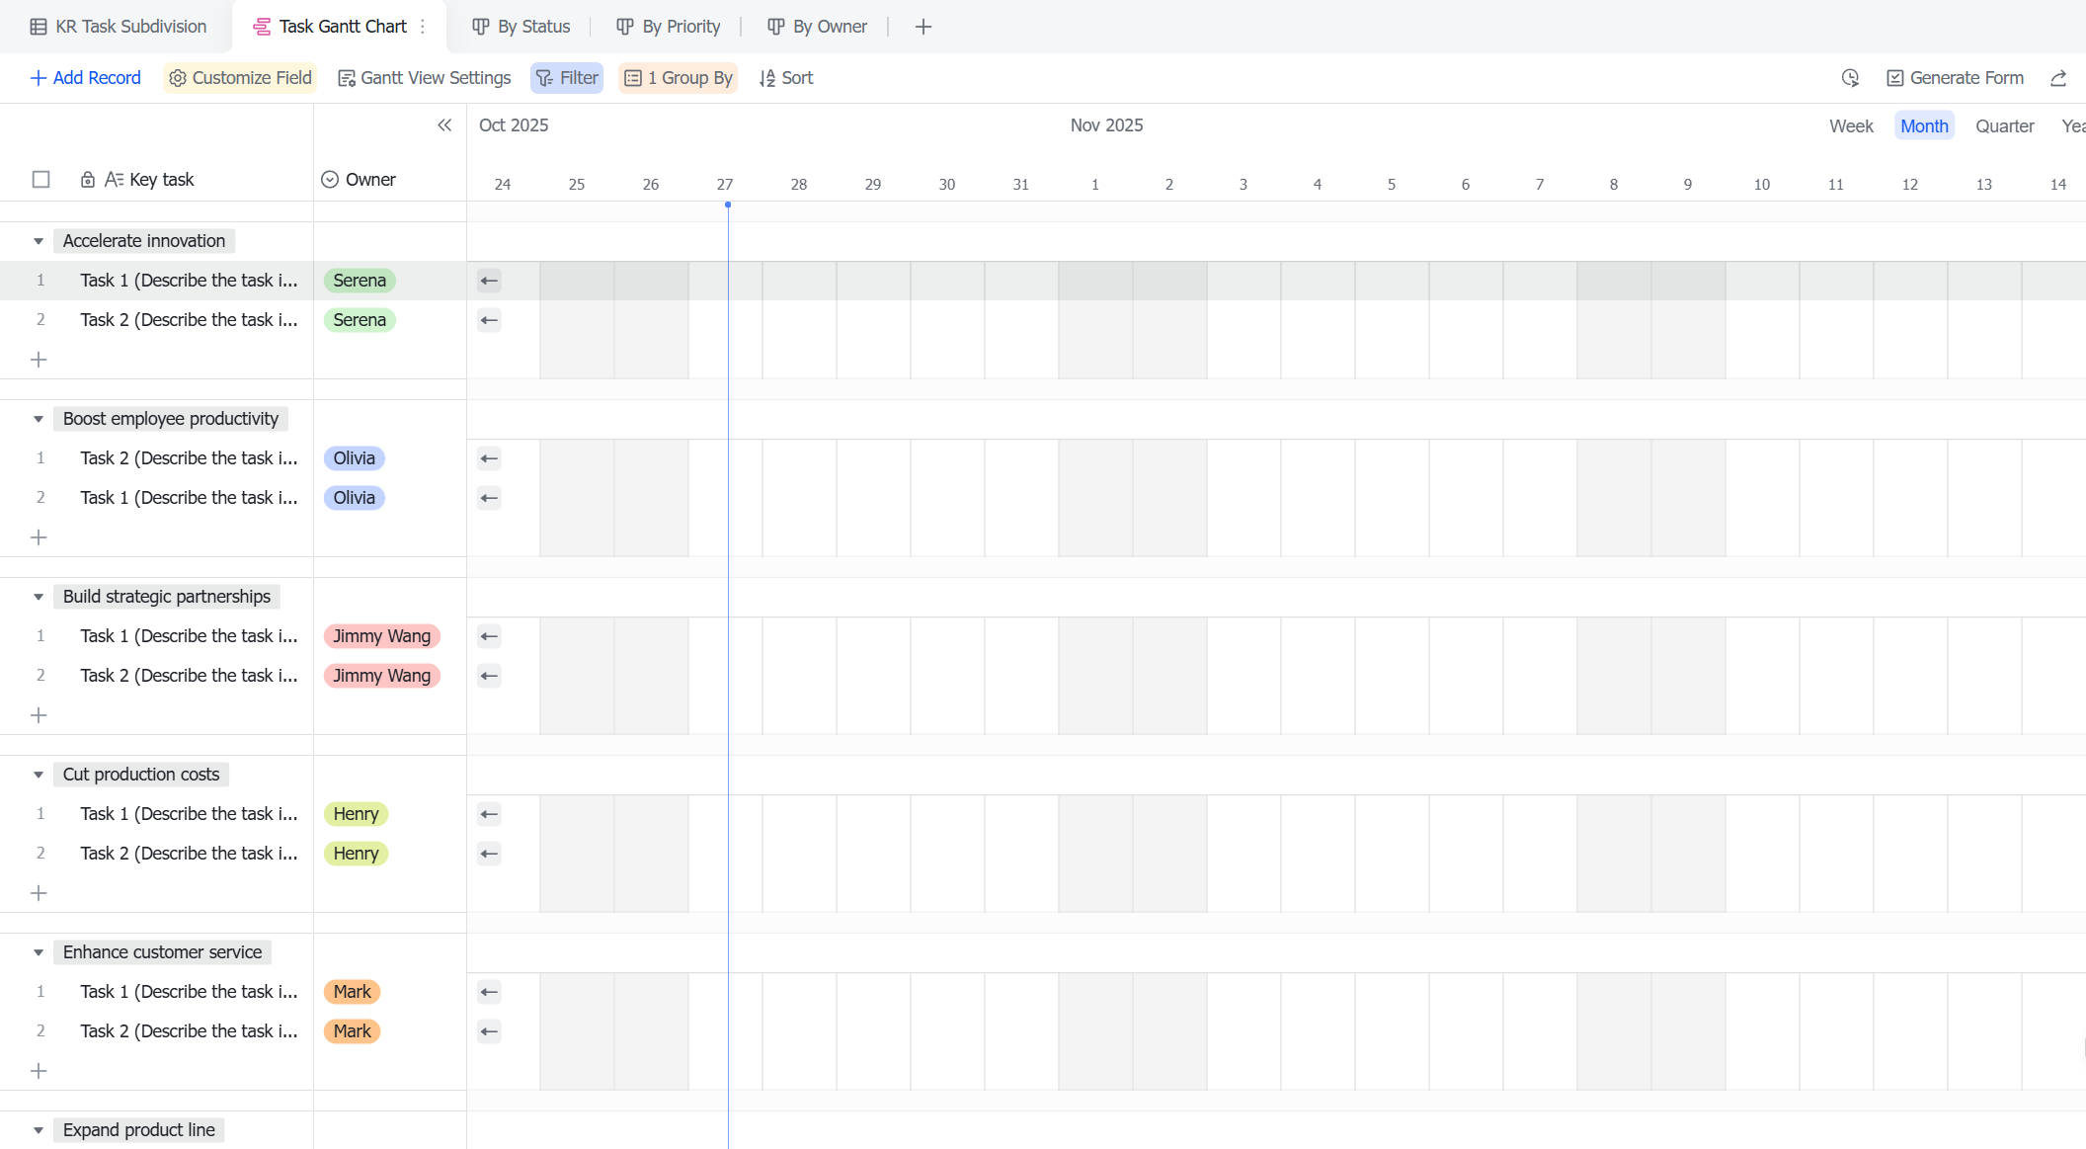Click the Key task column header
Screen dimensions: 2086x1149
pyautogui.click(x=162, y=180)
